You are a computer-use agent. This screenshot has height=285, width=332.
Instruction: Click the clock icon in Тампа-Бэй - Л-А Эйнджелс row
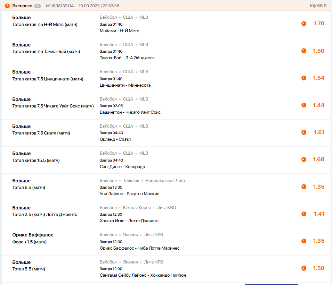(303, 51)
